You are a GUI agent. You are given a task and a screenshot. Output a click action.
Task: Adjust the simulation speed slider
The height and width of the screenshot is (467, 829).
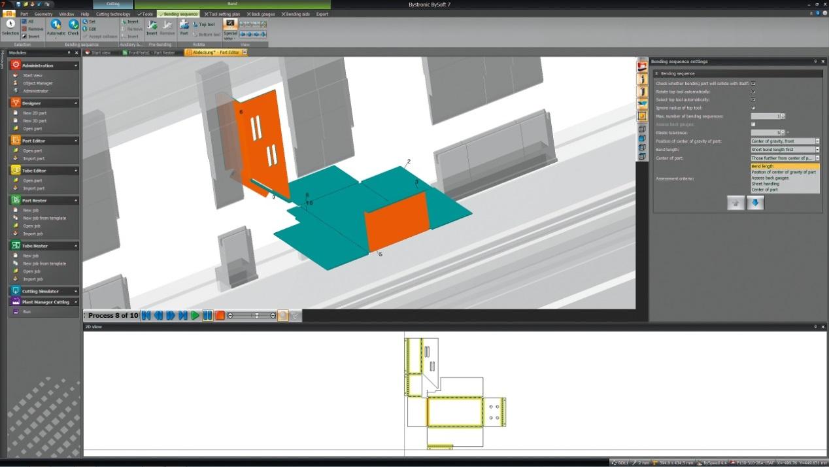pos(256,316)
